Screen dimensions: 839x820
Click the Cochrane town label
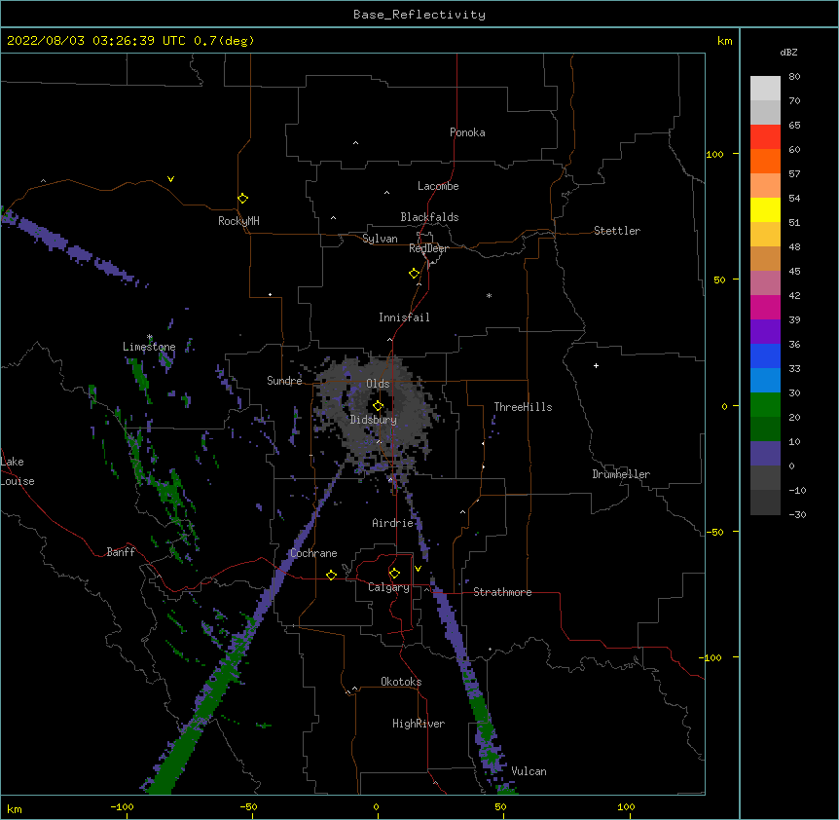(313, 553)
